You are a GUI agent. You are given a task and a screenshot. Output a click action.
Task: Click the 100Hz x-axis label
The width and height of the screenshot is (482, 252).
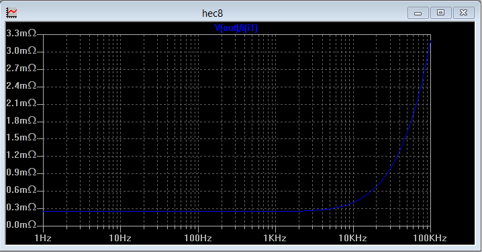[x=198, y=238]
